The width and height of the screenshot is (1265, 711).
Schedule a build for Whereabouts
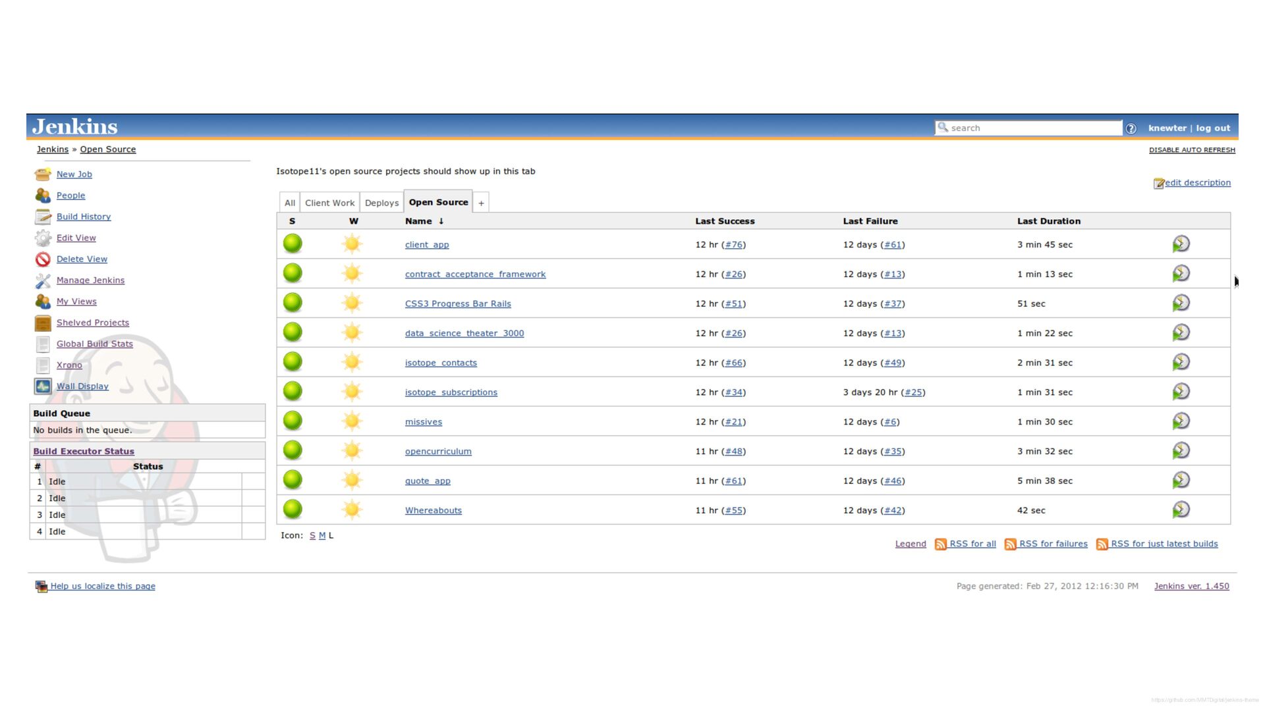point(1181,510)
